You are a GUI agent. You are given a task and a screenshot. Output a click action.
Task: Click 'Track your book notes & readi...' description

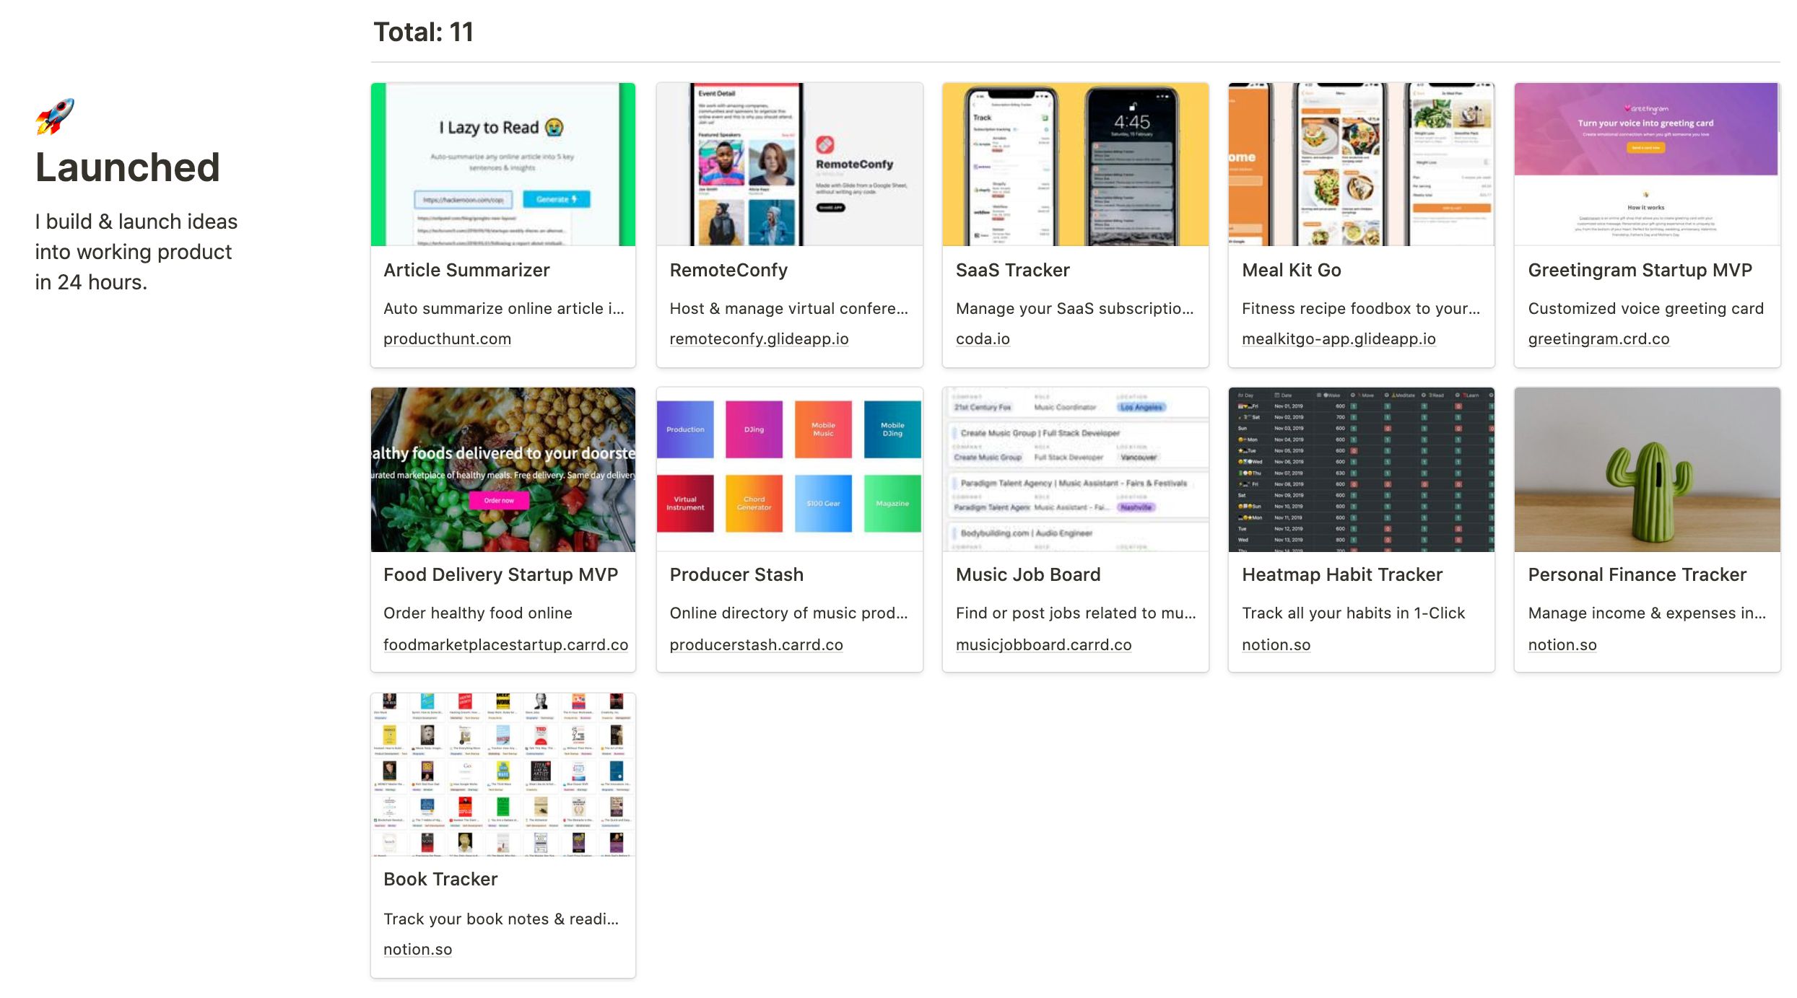tap(501, 919)
